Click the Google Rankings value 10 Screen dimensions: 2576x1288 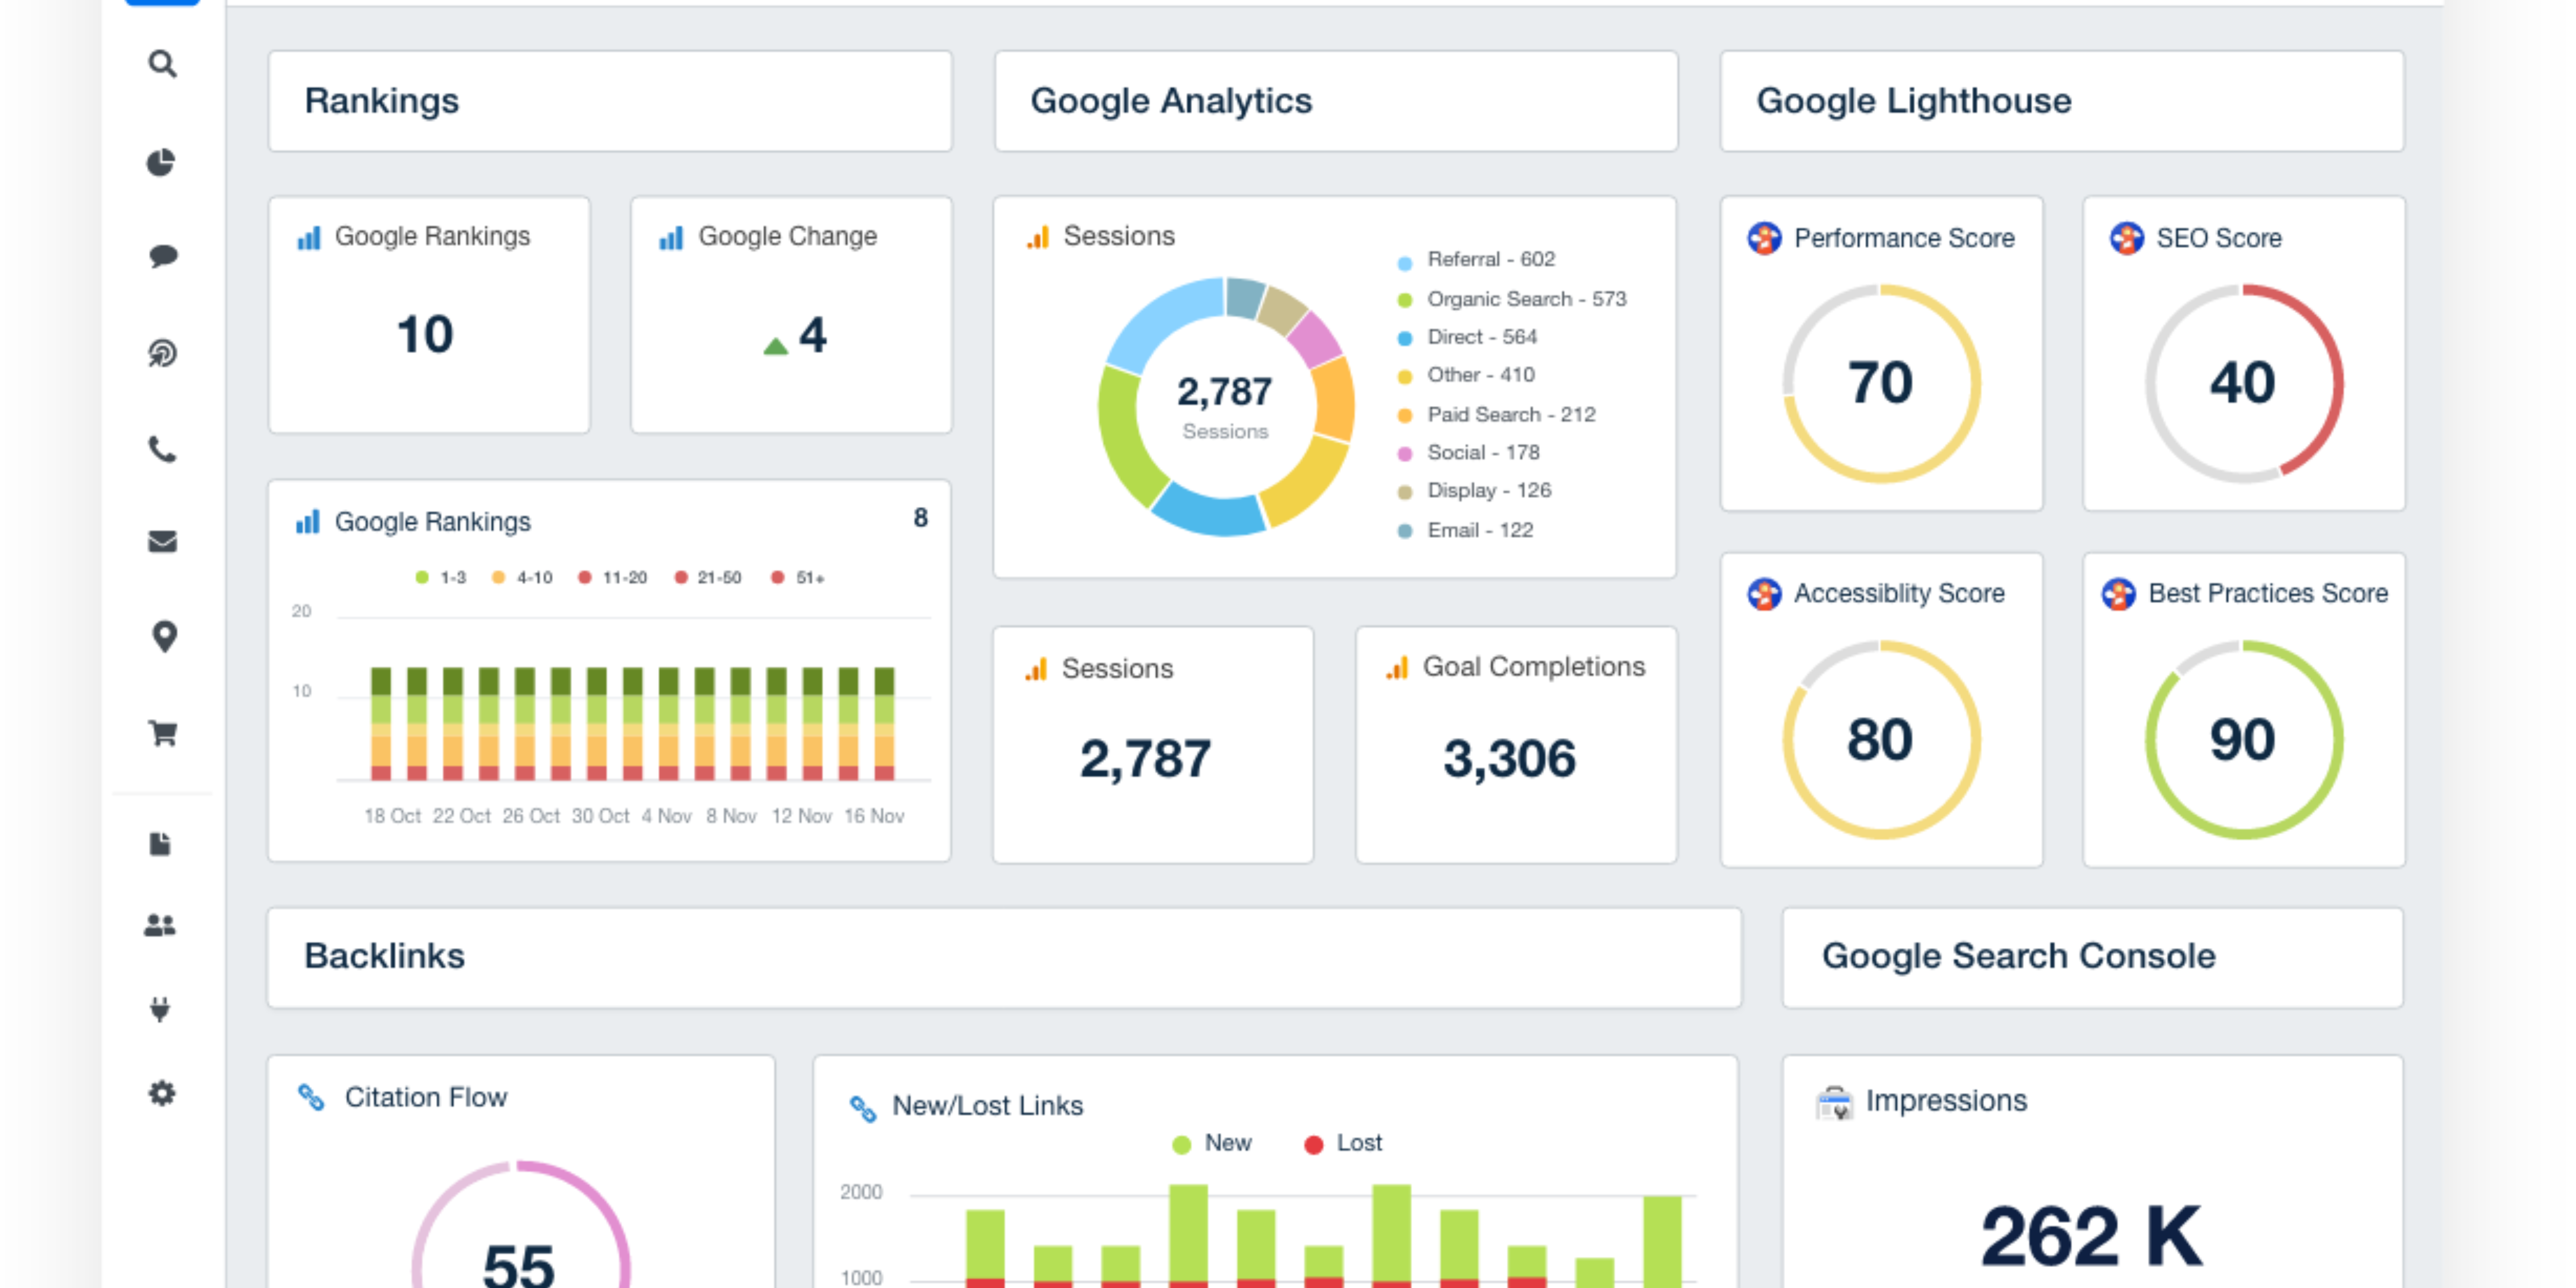coord(425,335)
